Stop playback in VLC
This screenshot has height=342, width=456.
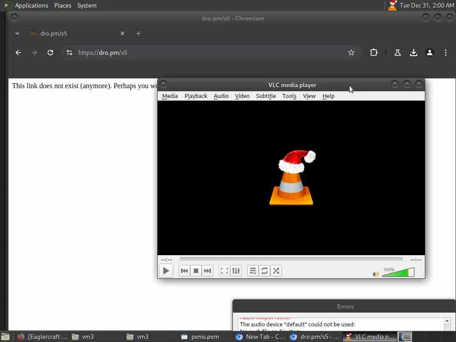(x=196, y=271)
